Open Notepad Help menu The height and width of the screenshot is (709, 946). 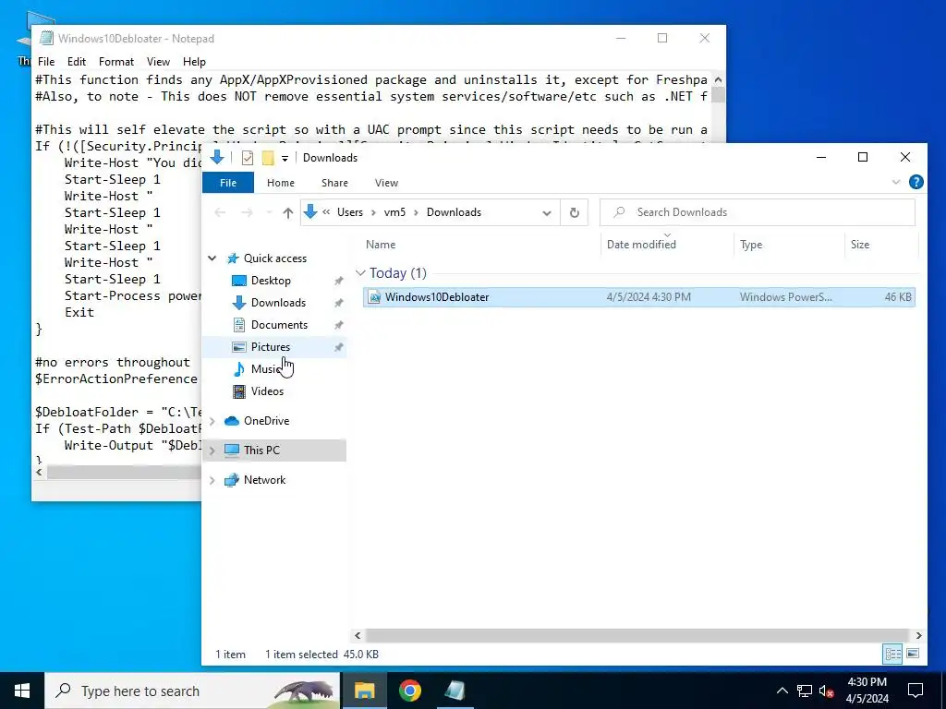point(194,62)
